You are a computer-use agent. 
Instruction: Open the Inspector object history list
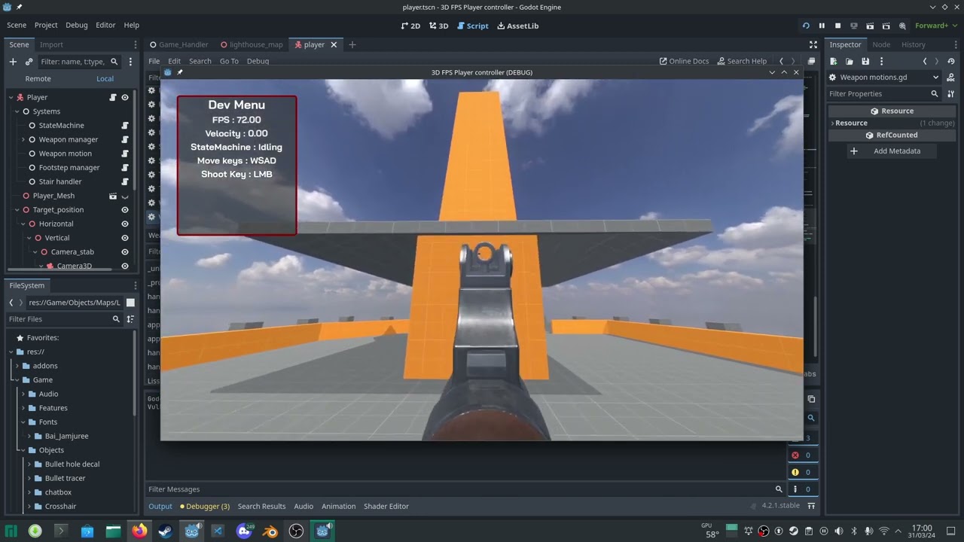pyautogui.click(x=952, y=61)
